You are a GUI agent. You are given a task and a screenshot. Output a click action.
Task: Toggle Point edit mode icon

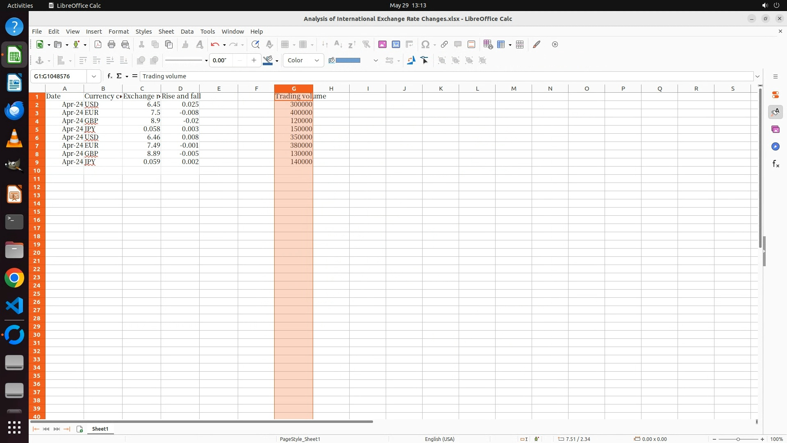[x=425, y=60]
